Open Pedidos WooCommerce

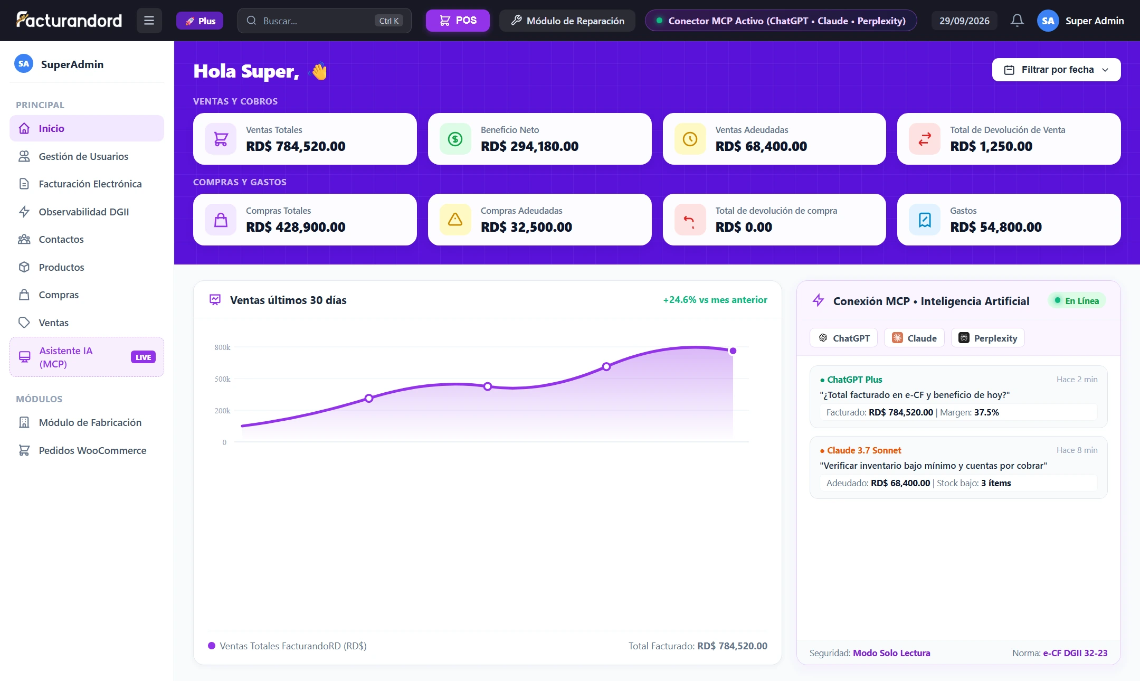coord(87,450)
